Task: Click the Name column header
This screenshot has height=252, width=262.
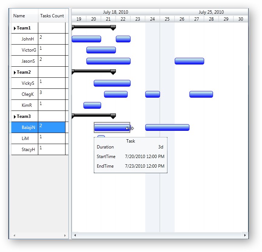Action: [19, 16]
